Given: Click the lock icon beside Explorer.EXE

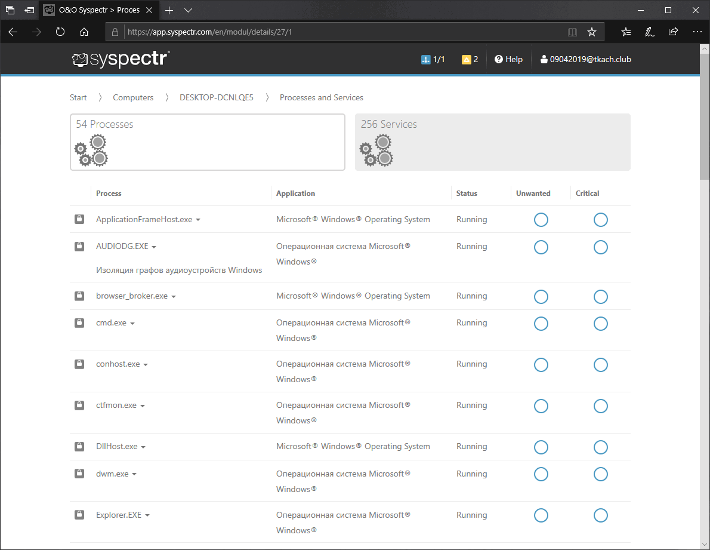Looking at the screenshot, I should tap(79, 515).
